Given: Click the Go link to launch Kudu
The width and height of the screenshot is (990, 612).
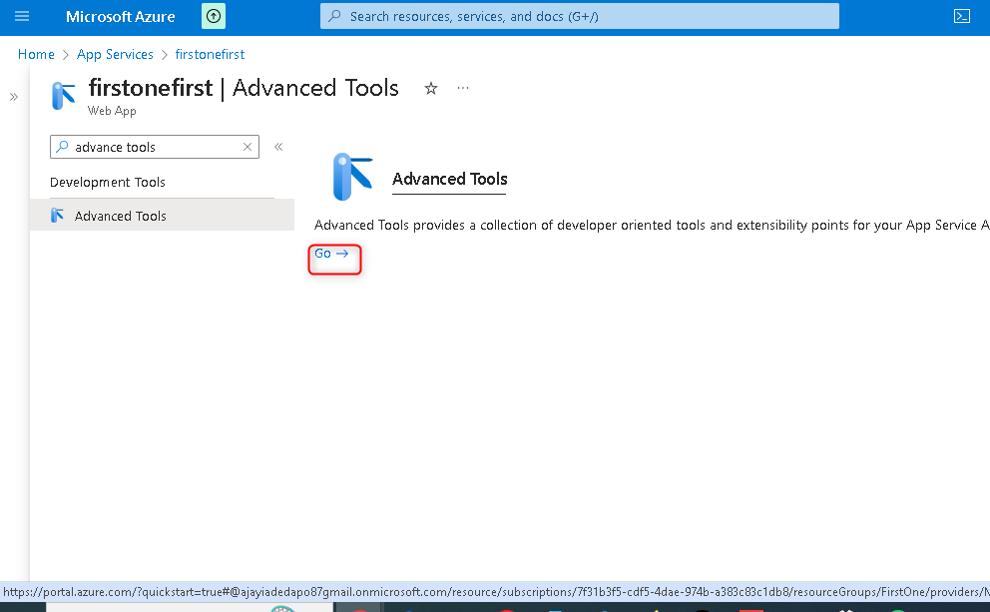Looking at the screenshot, I should 331,254.
